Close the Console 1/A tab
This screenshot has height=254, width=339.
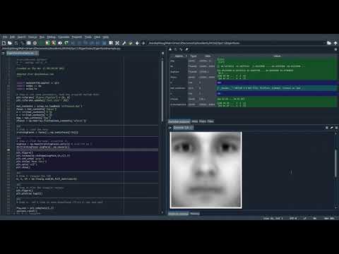pos(191,128)
